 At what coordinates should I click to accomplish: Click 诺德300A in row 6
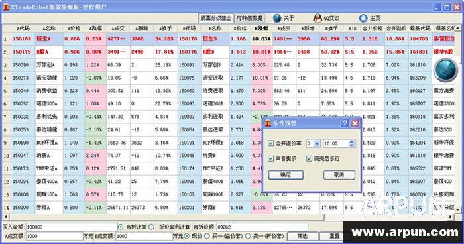pos(47,103)
